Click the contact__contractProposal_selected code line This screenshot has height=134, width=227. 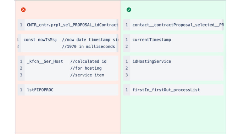pyautogui.click(x=178, y=25)
